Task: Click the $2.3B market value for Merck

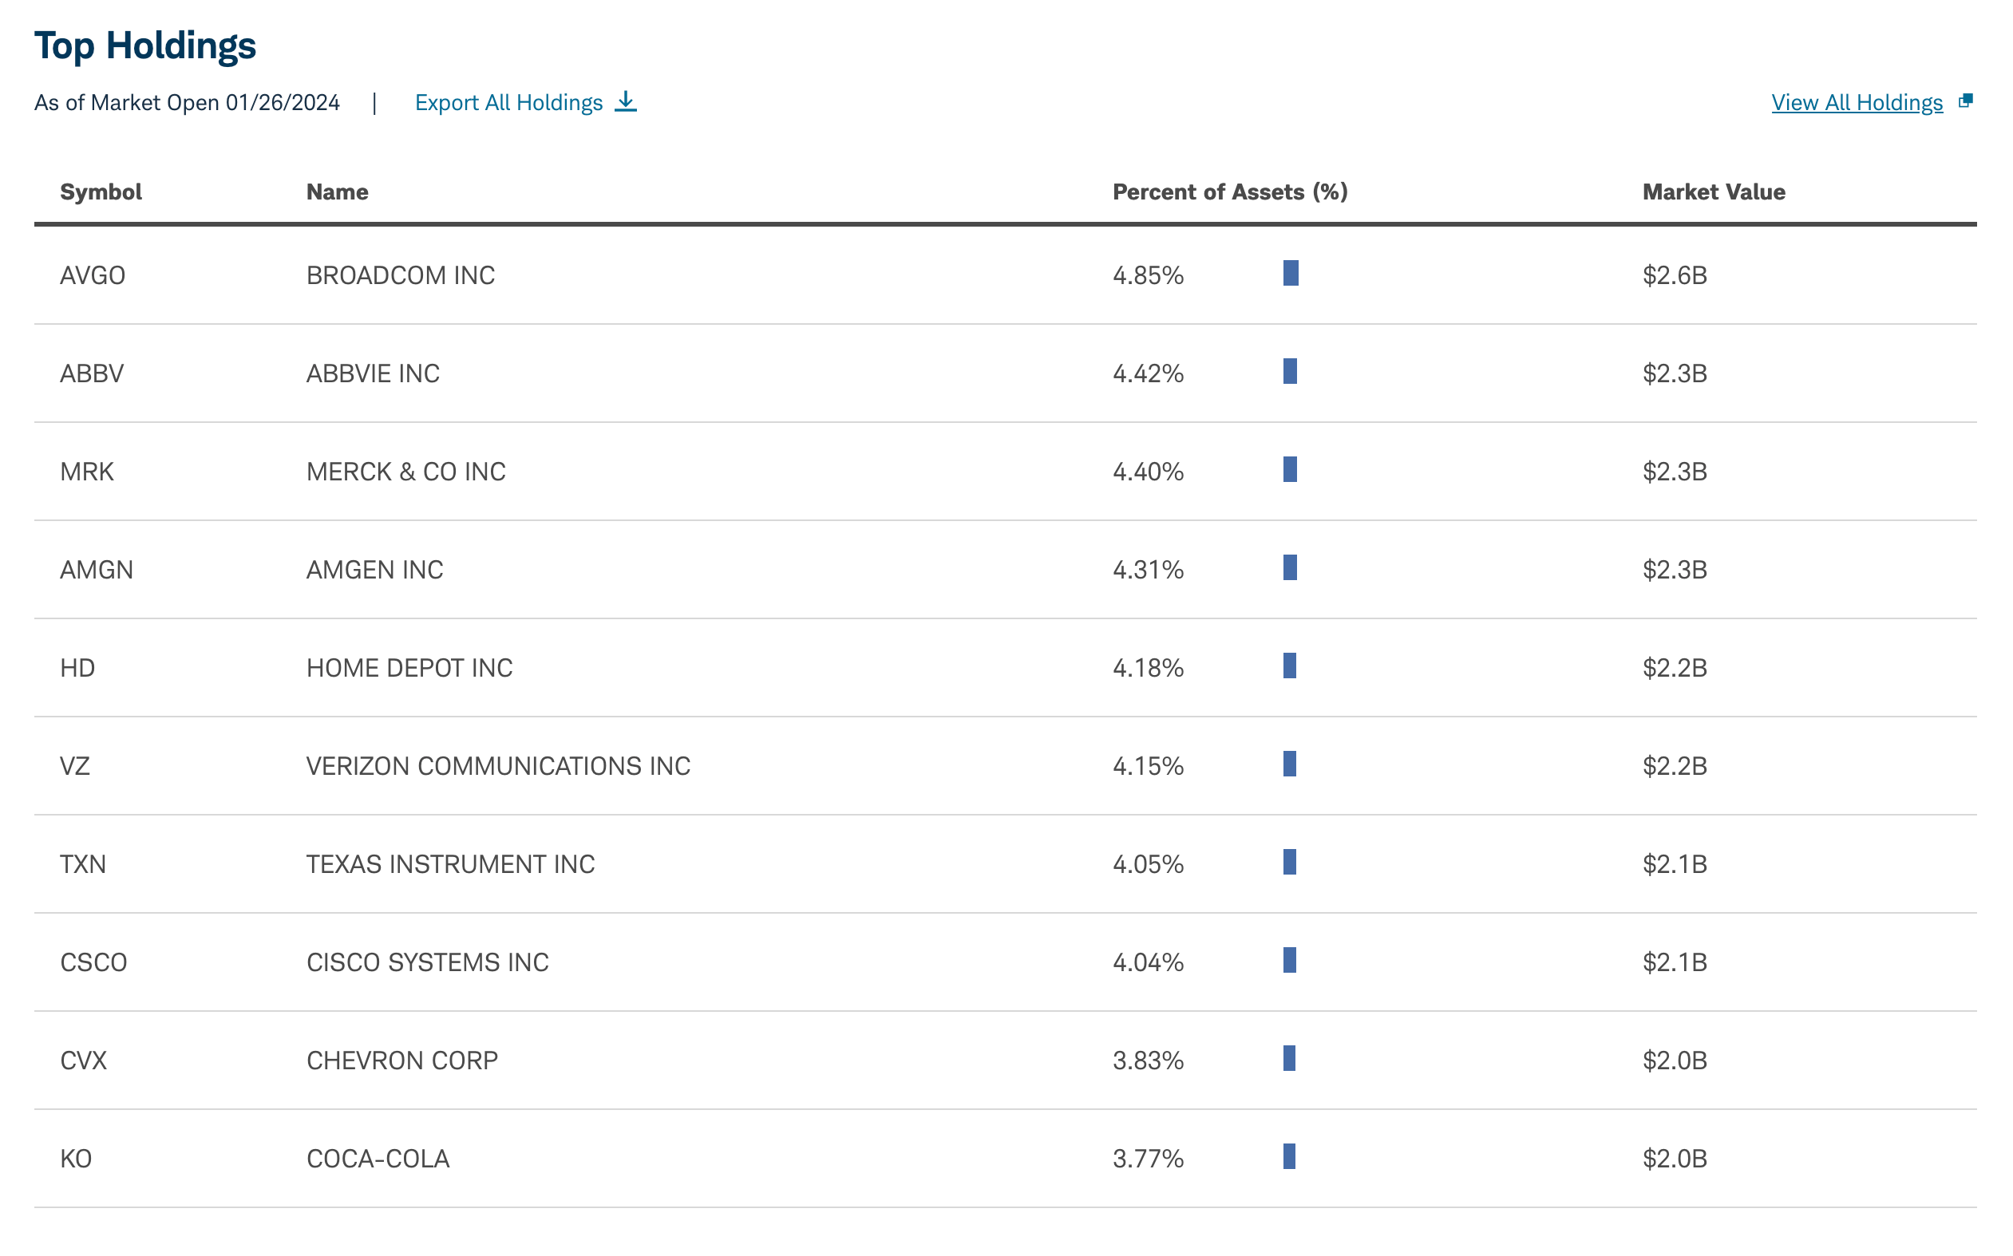Action: point(1674,472)
